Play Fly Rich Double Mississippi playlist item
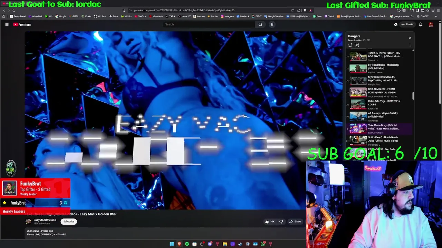This screenshot has height=248, width=442. pos(380,68)
